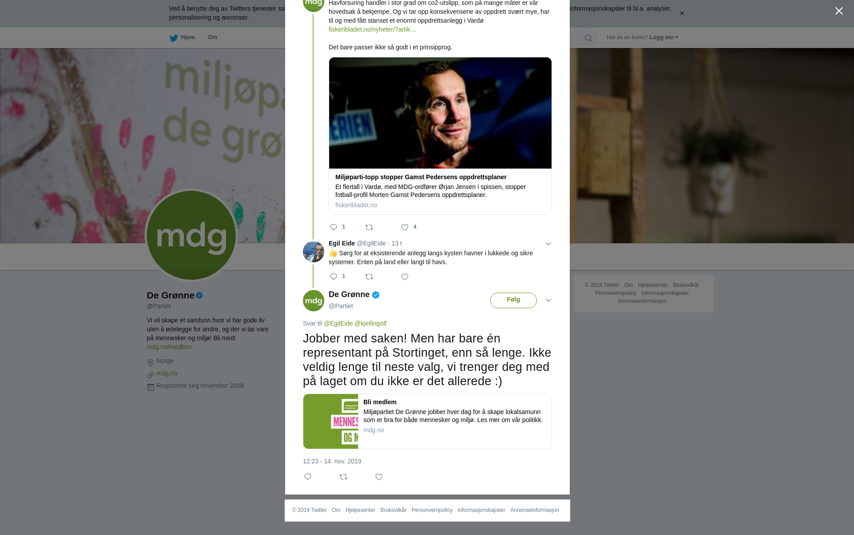Screen dimensions: 854x535
Task: Retweet the fiskeribladet article tweet
Action: coord(369,227)
